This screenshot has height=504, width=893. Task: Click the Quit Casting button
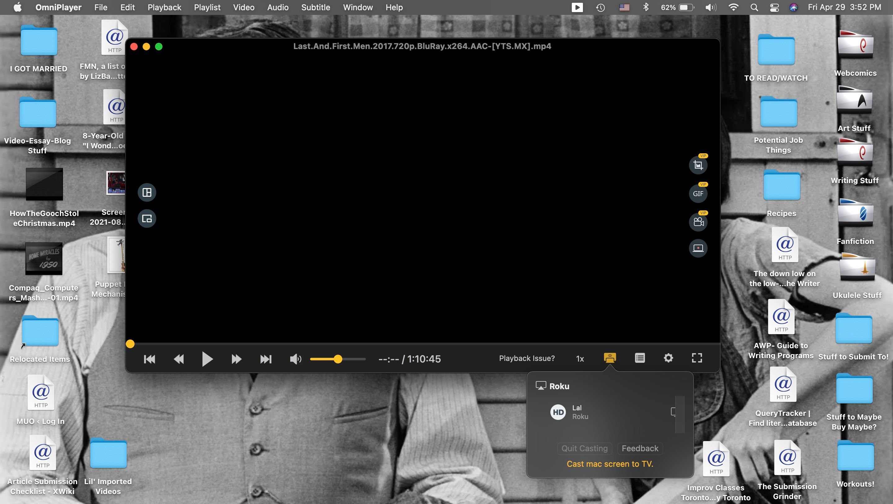pyautogui.click(x=584, y=448)
